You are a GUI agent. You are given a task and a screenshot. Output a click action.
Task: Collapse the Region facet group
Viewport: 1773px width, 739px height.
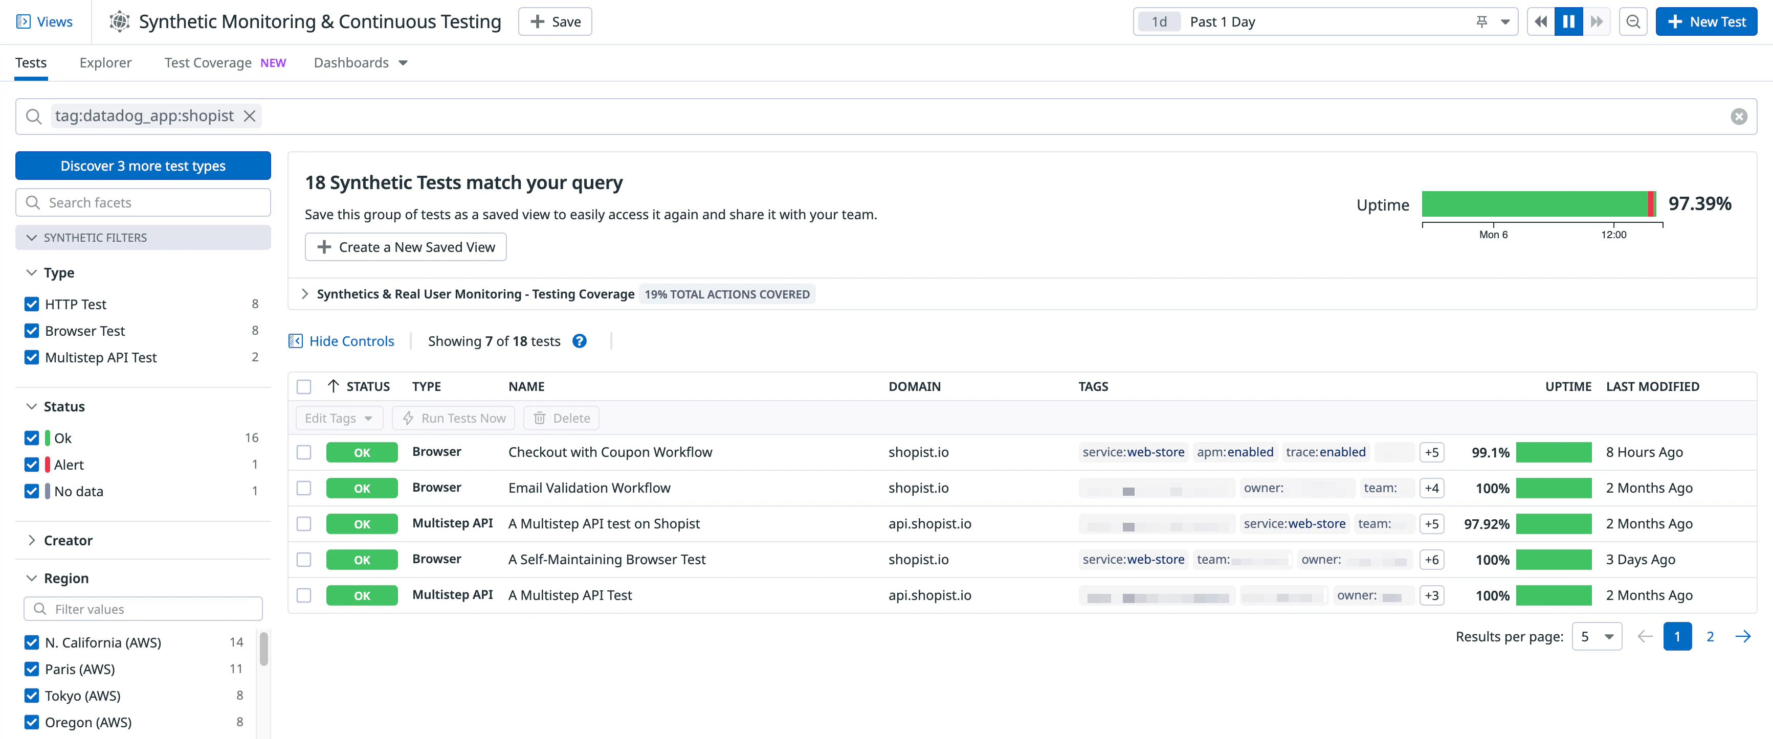tap(31, 578)
